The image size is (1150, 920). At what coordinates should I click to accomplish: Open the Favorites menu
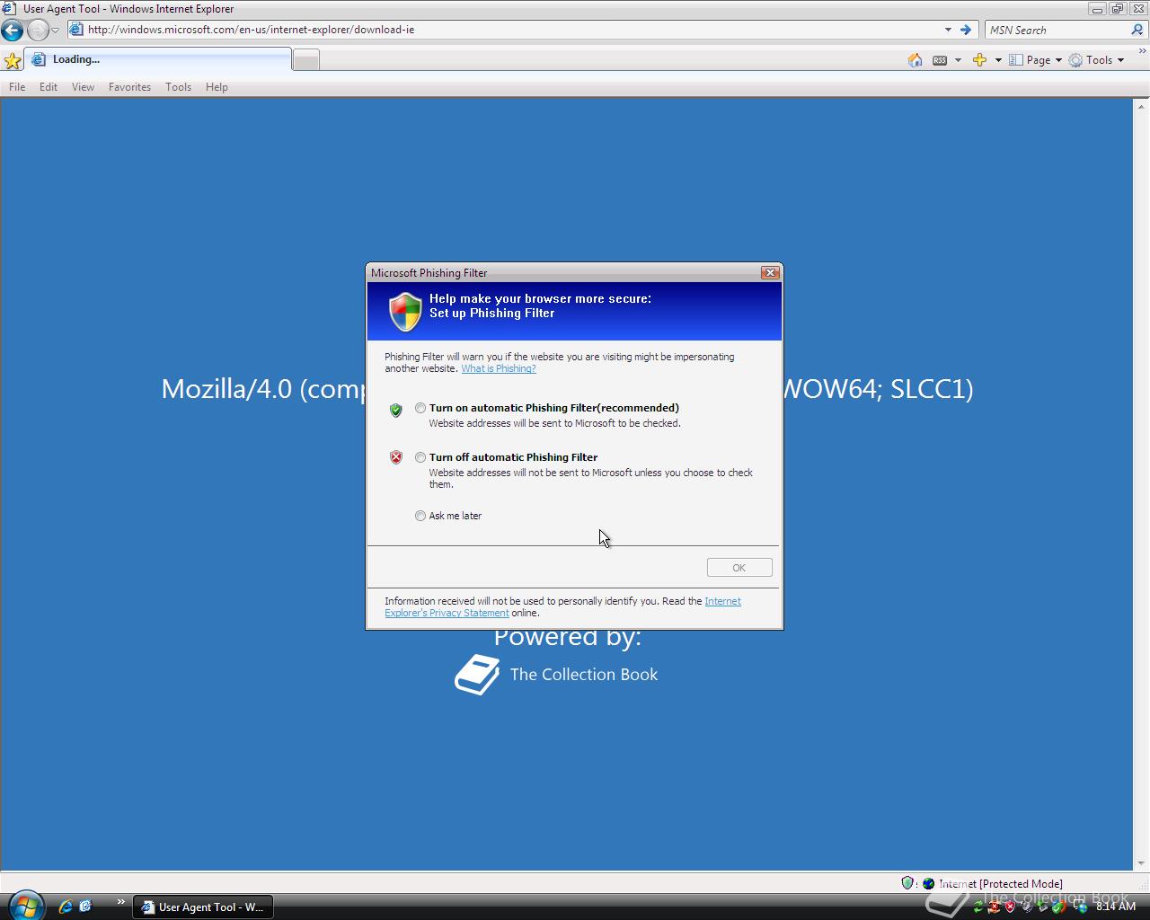point(129,87)
